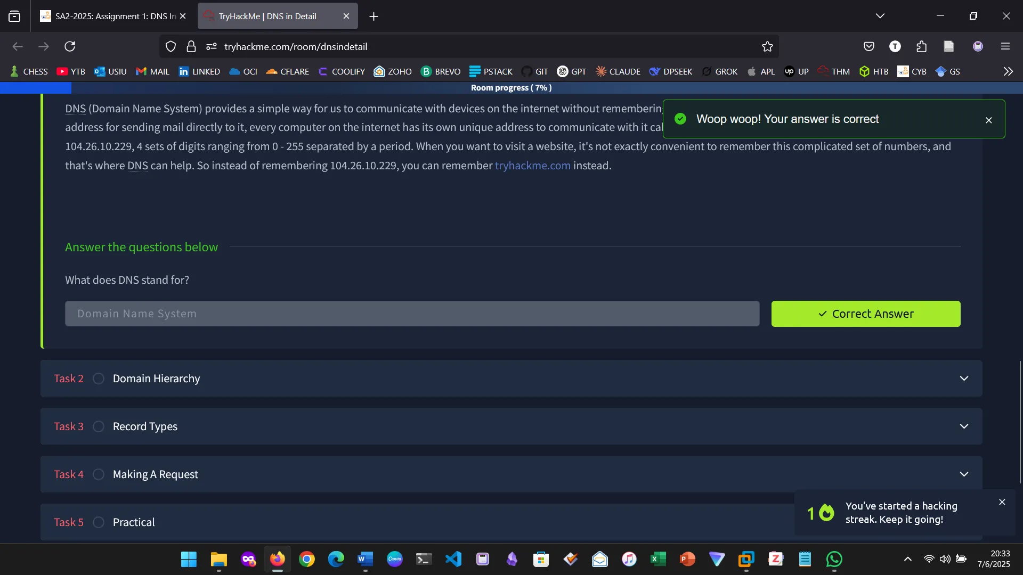Save this page to Pocket
The height and width of the screenshot is (575, 1023).
click(869, 46)
